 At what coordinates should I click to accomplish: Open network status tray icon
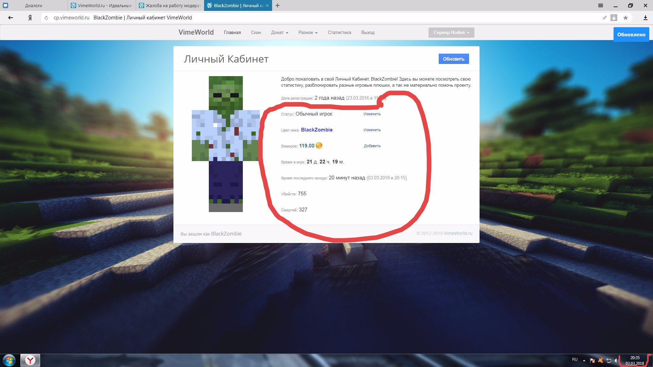click(609, 360)
